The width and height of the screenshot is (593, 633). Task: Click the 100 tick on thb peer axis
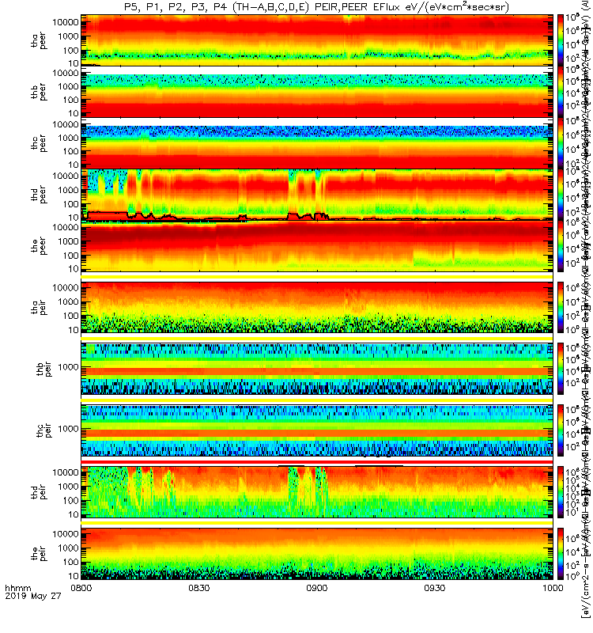(70, 100)
